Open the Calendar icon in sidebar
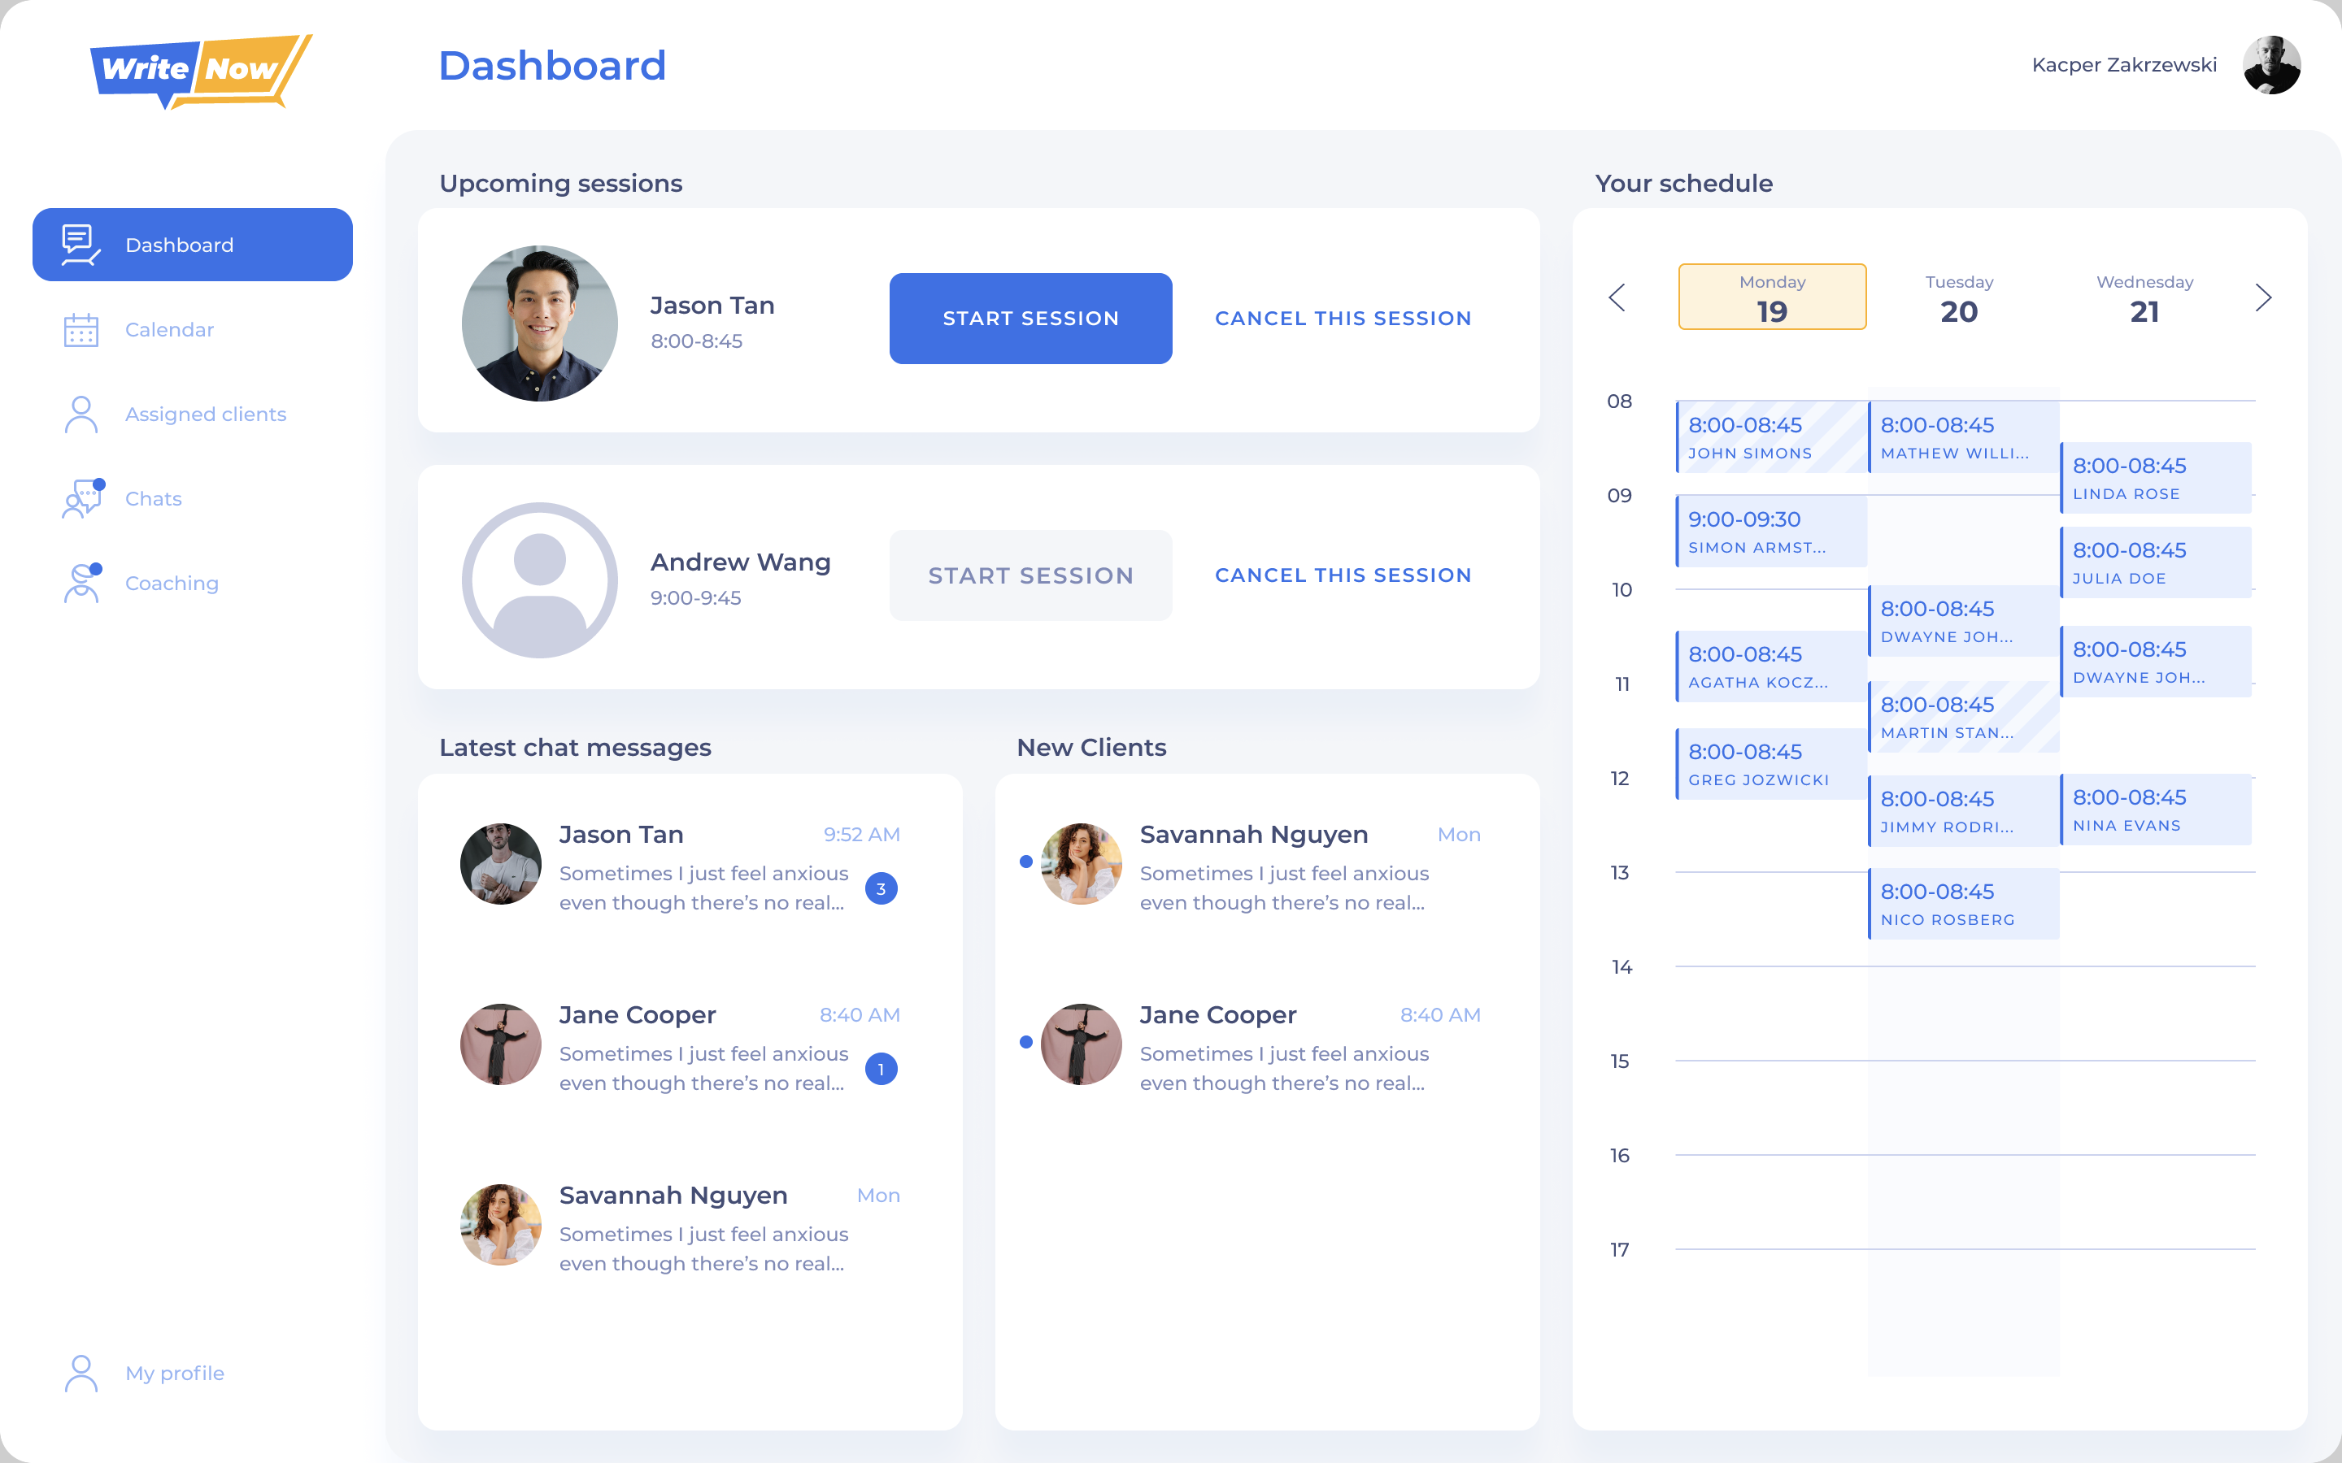Screen dimensions: 2342x1463 (81, 330)
